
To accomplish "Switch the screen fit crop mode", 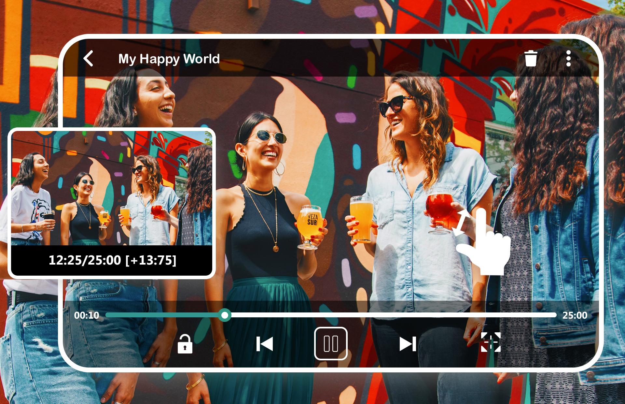I will click(x=491, y=342).
